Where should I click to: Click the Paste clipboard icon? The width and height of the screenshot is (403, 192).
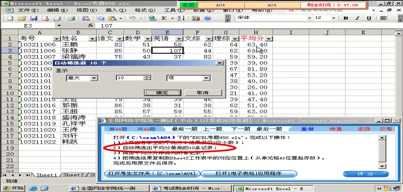click(112, 18)
